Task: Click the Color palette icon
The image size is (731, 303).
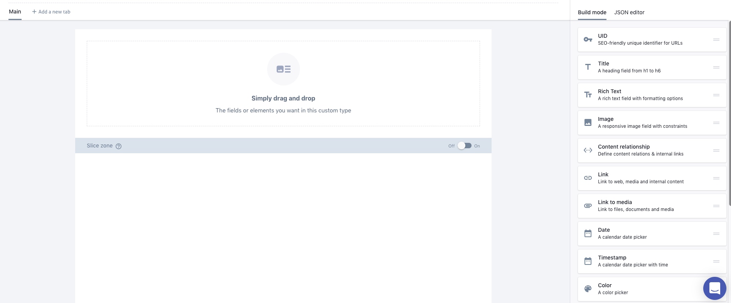Action: [x=588, y=289]
